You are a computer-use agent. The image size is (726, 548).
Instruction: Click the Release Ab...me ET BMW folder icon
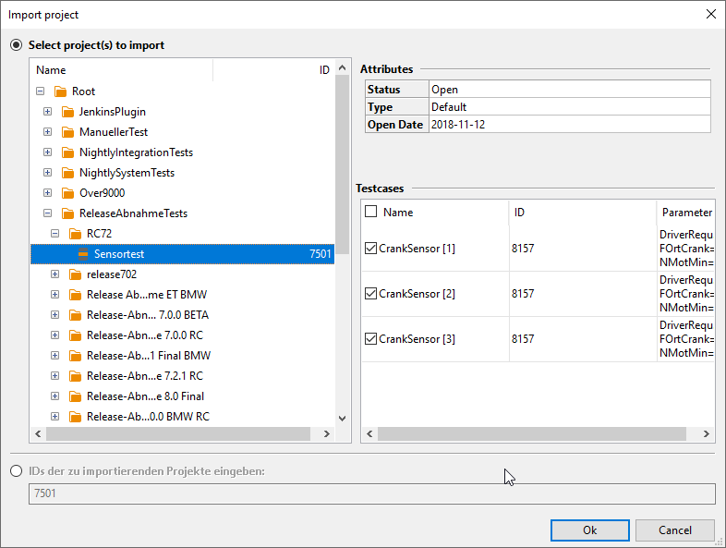click(x=76, y=295)
